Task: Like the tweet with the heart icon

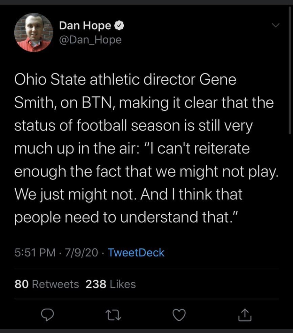Action: [x=179, y=315]
